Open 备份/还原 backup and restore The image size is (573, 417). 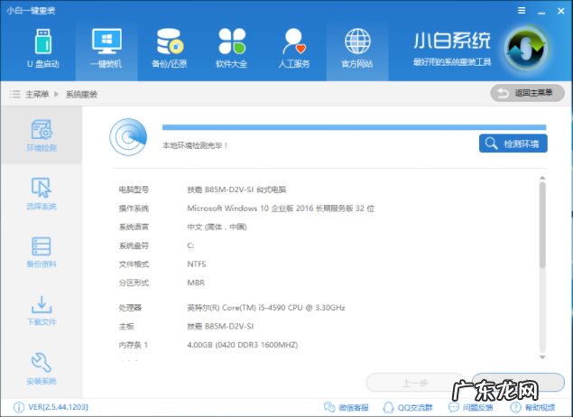pos(170,50)
